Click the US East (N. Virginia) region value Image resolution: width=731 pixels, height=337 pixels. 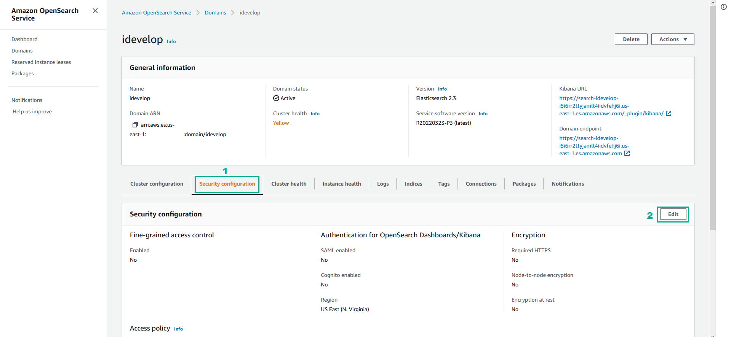(345, 309)
